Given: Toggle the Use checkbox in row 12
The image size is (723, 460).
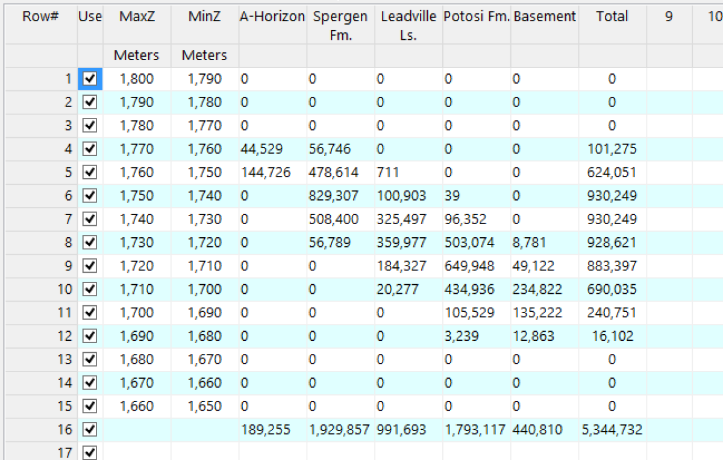Looking at the screenshot, I should coord(90,336).
